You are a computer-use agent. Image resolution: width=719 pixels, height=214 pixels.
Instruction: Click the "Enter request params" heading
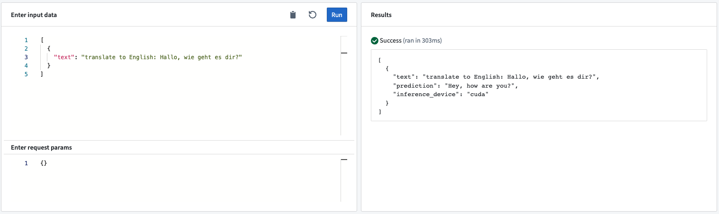42,147
